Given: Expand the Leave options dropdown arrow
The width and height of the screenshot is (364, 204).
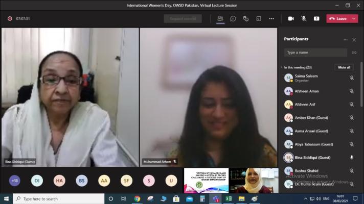Looking at the screenshot, I should point(354,18).
